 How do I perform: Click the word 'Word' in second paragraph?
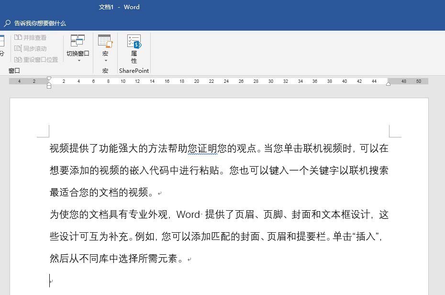(x=188, y=215)
